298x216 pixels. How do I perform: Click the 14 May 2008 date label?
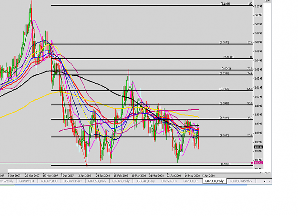tap(192, 175)
